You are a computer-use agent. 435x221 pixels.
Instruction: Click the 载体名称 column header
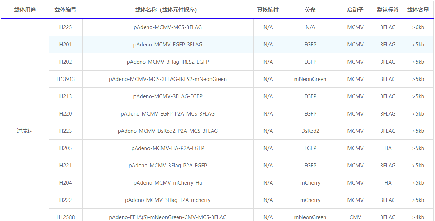click(x=168, y=10)
